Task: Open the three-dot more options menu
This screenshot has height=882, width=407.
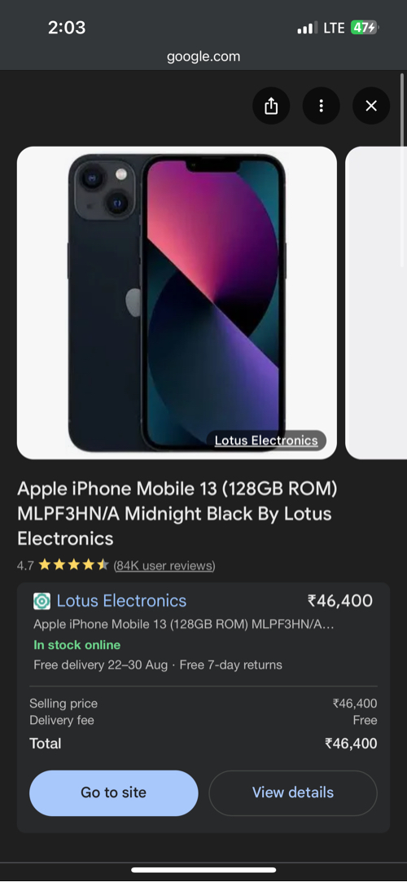Action: (321, 106)
